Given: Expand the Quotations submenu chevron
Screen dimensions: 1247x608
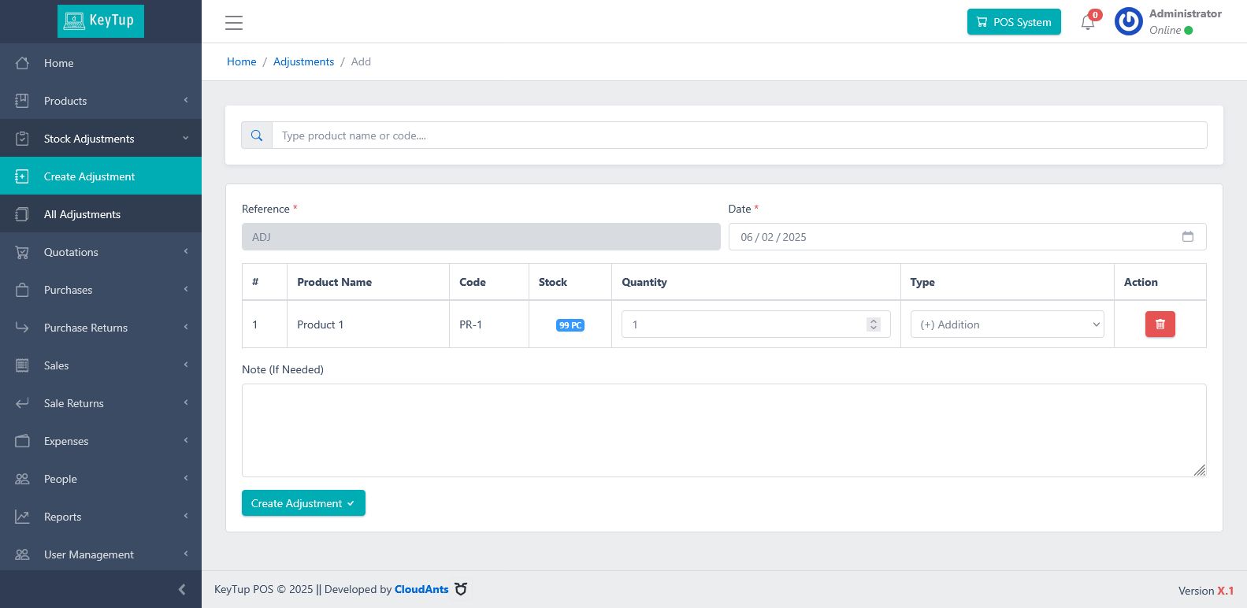Looking at the screenshot, I should 186,251.
